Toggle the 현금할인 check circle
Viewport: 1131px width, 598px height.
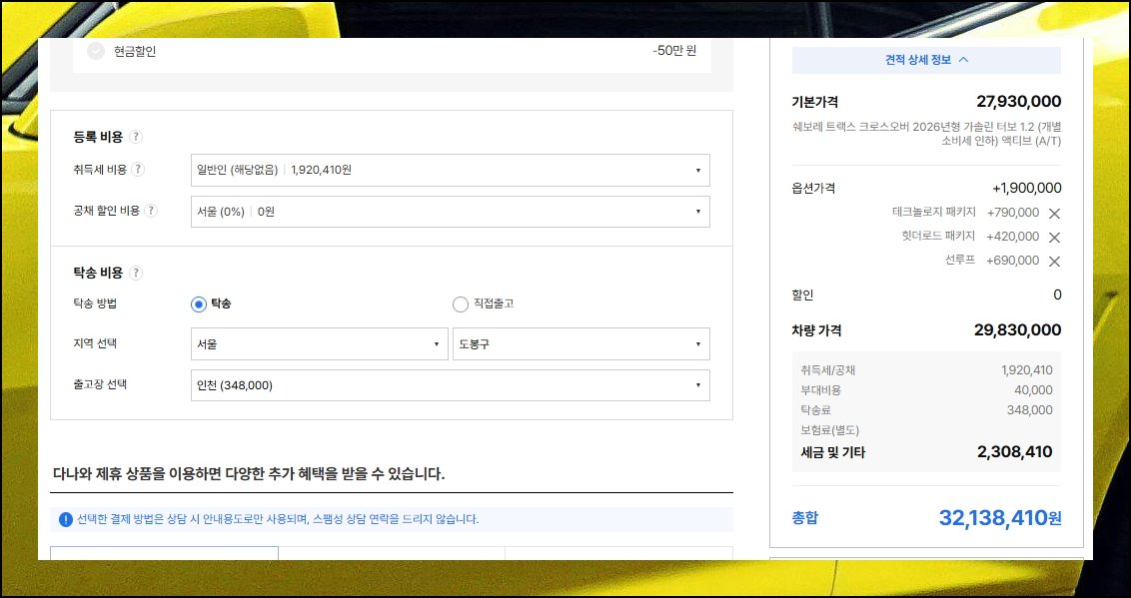pos(95,51)
